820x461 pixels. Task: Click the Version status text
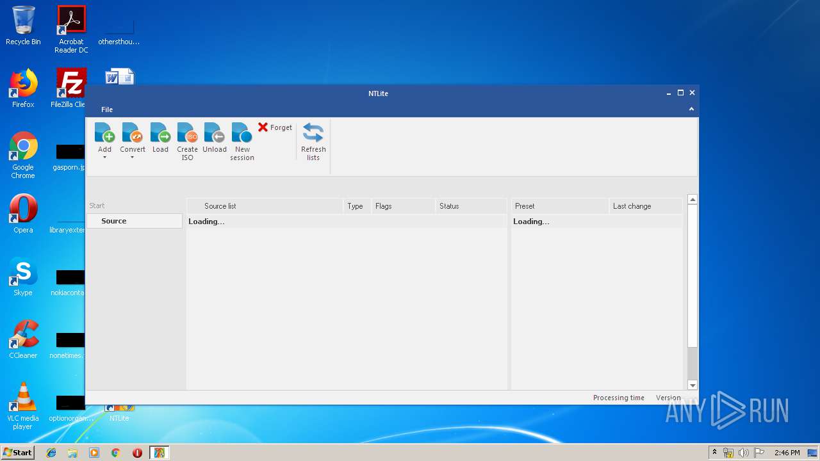[668, 398]
